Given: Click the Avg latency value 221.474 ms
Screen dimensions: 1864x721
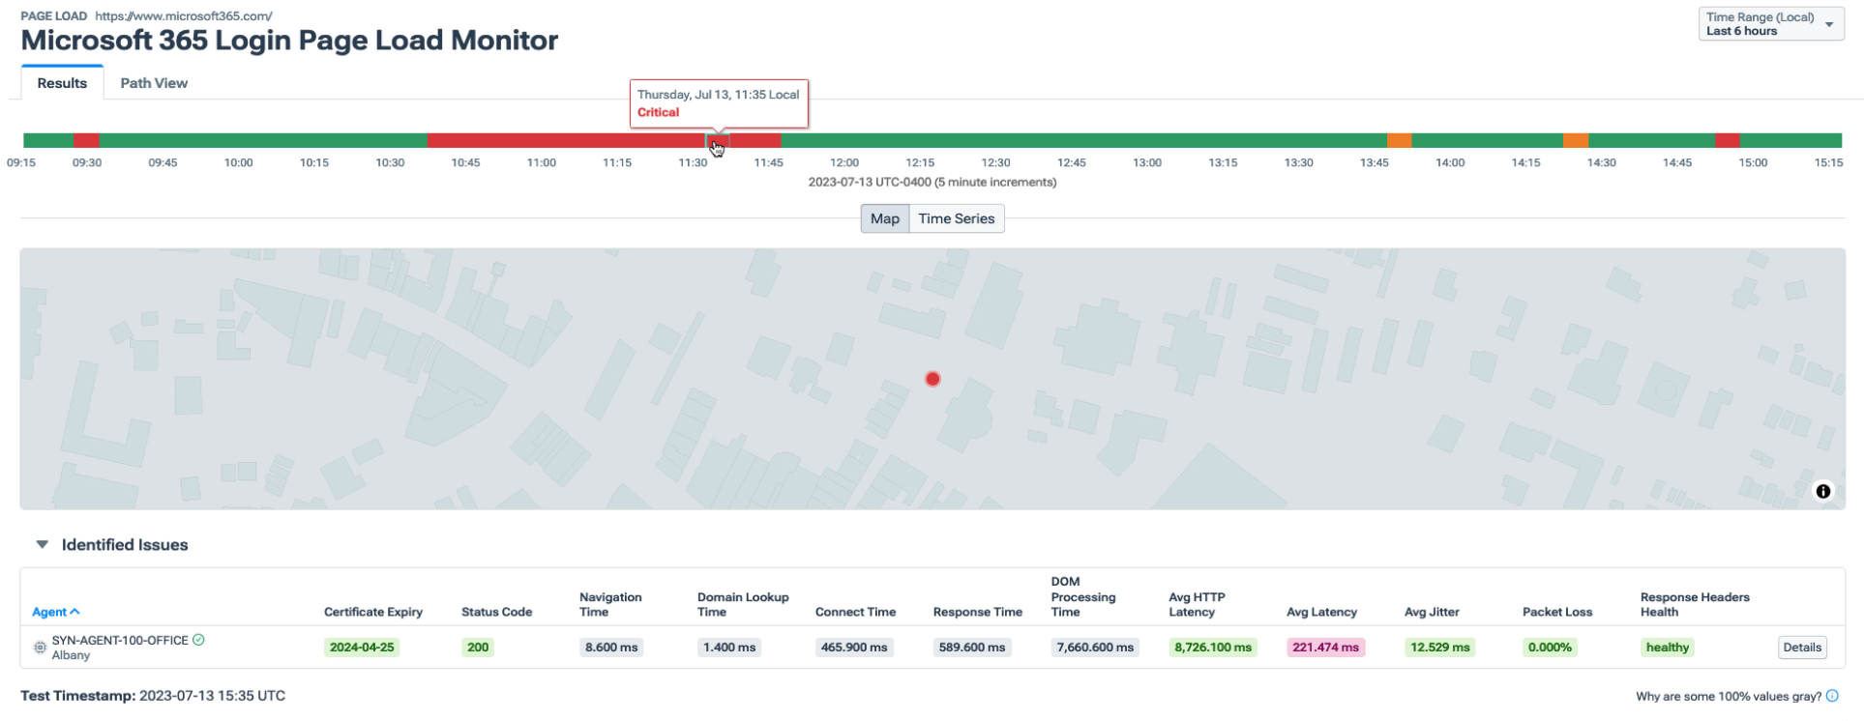Looking at the screenshot, I should 1325,648.
